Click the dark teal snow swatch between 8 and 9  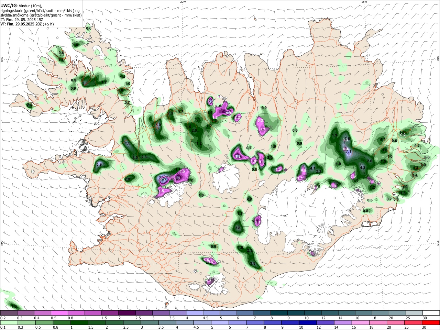[278, 313]
